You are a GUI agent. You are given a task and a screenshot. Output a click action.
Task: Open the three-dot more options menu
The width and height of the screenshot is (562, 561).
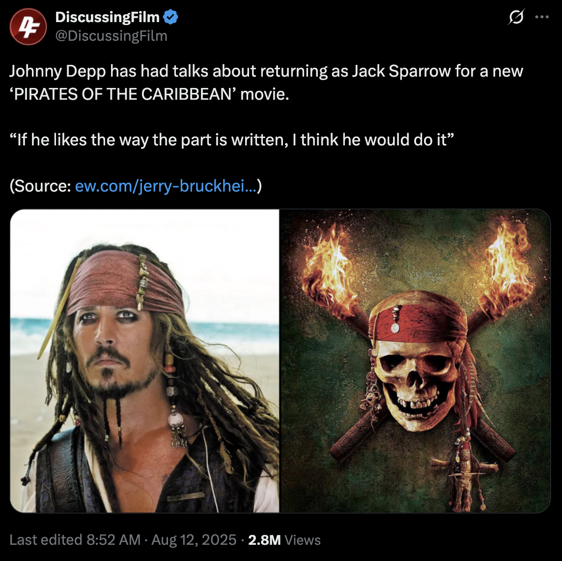point(541,17)
